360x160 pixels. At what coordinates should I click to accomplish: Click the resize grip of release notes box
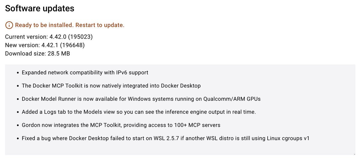coord(354,154)
